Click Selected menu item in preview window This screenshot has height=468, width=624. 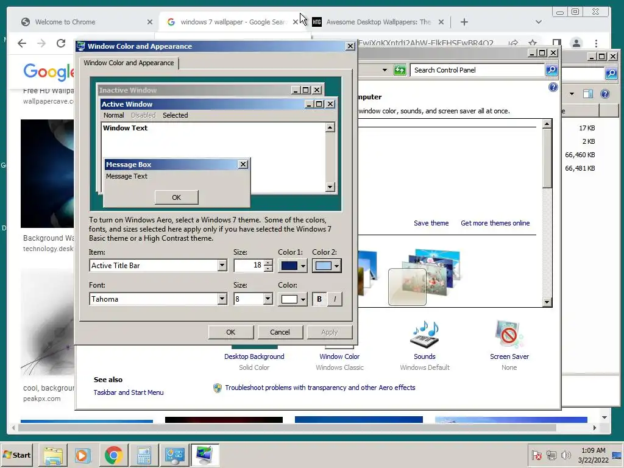pos(175,115)
